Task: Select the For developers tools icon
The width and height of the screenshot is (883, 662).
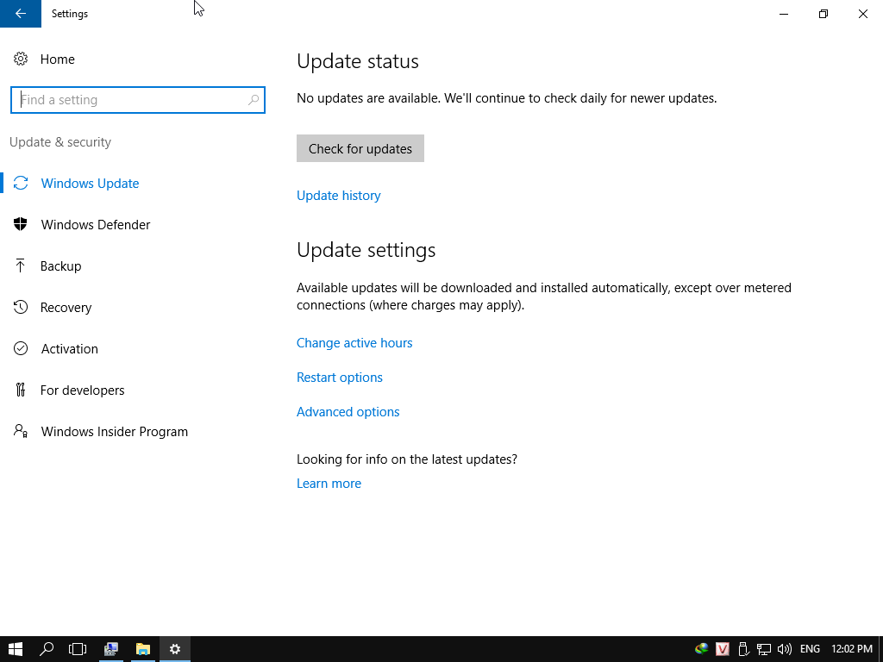Action: coord(21,390)
